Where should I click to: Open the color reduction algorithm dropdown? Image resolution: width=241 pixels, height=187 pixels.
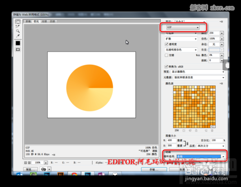pos(181,33)
